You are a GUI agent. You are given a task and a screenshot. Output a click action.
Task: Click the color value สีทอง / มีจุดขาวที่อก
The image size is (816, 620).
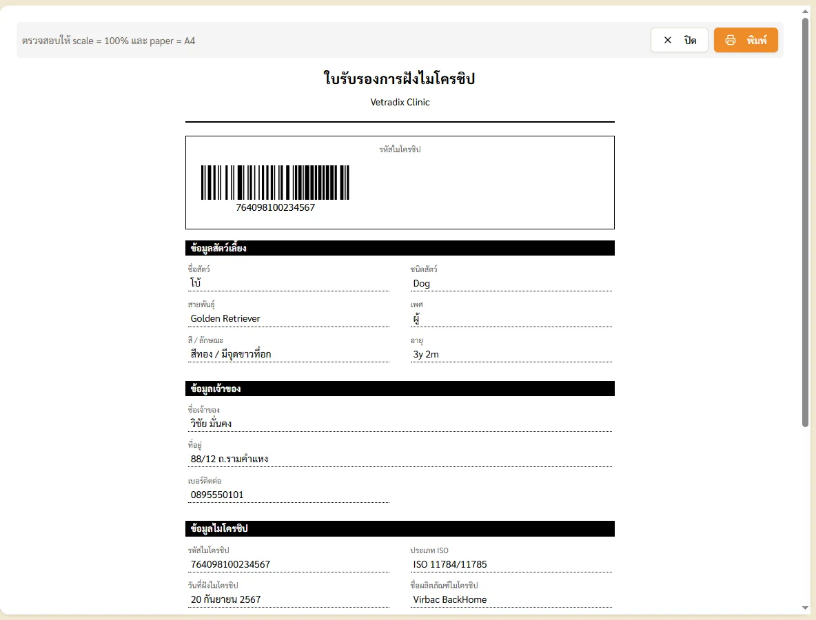(x=231, y=353)
